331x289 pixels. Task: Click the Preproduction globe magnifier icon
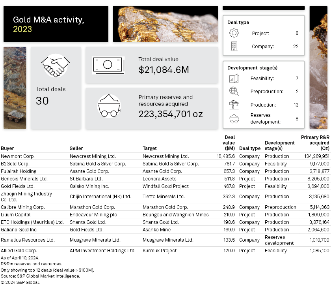(234, 92)
